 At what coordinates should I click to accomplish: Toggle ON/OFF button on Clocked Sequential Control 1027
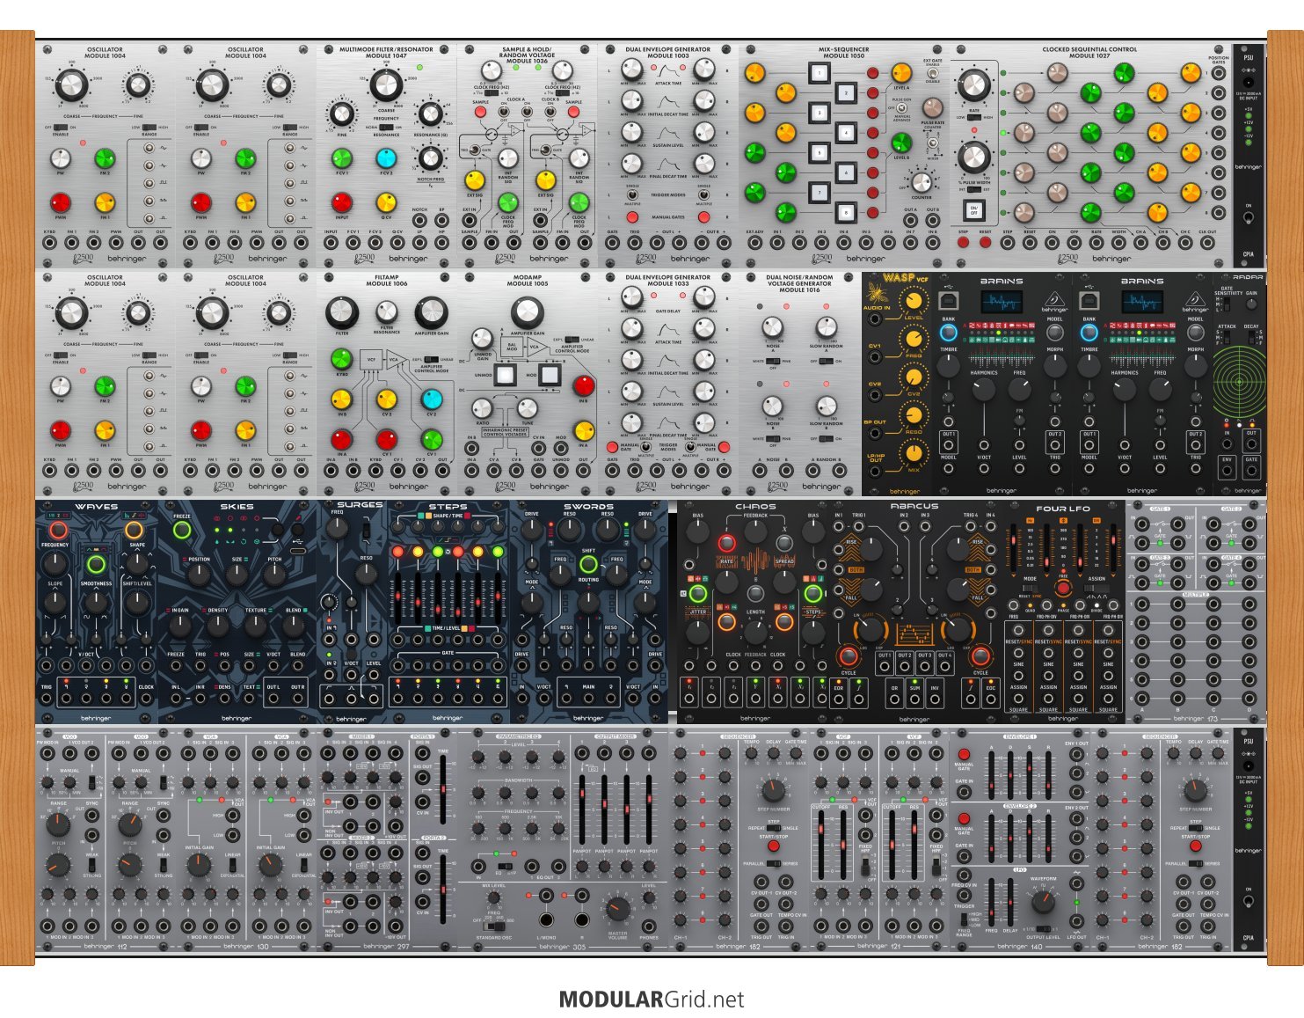pyautogui.click(x=974, y=210)
